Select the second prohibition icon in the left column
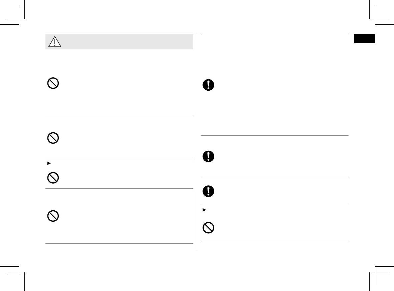The width and height of the screenshot is (394, 291). click(53, 138)
